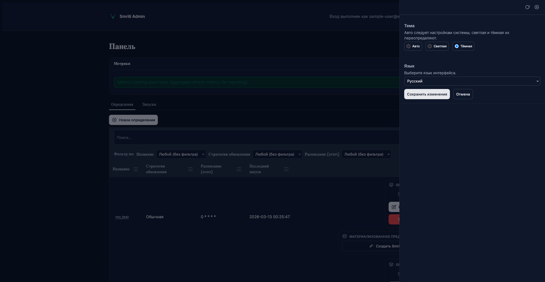Open the Стратегия обновления column menu icon
Image resolution: width=545 pixels, height=282 pixels.
190,169
